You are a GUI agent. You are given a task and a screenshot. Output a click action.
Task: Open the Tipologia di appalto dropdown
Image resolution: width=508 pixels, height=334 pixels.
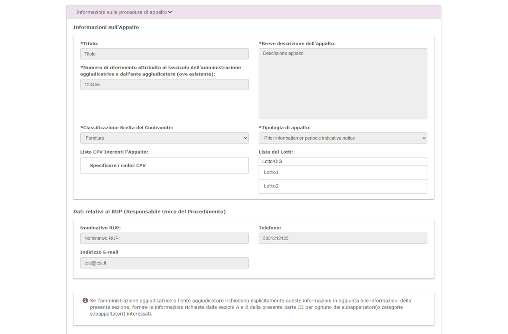pyautogui.click(x=343, y=138)
